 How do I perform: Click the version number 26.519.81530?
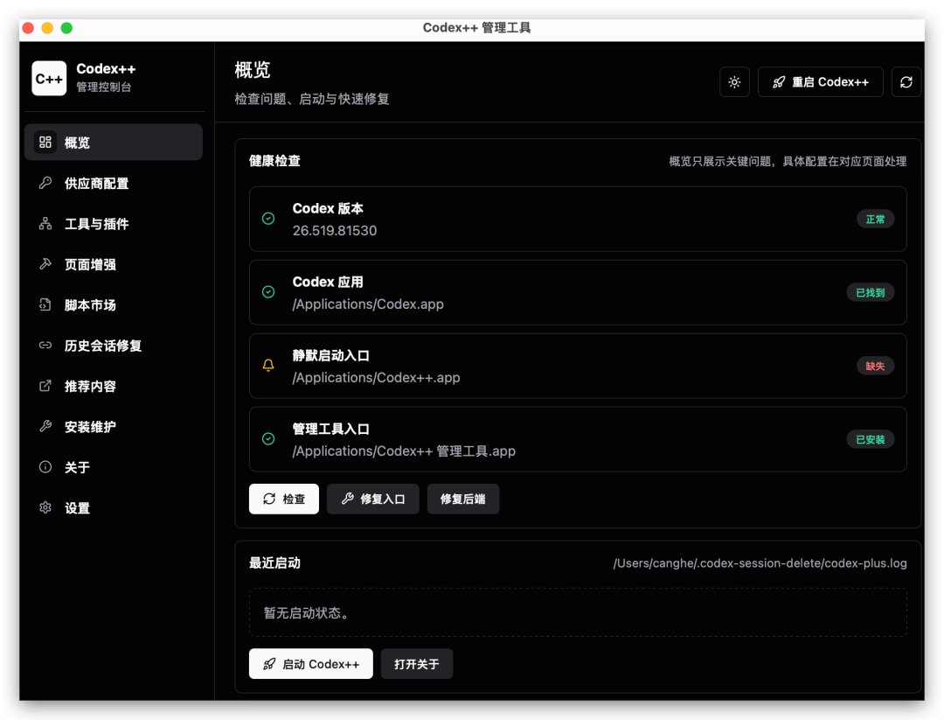pyautogui.click(x=335, y=231)
